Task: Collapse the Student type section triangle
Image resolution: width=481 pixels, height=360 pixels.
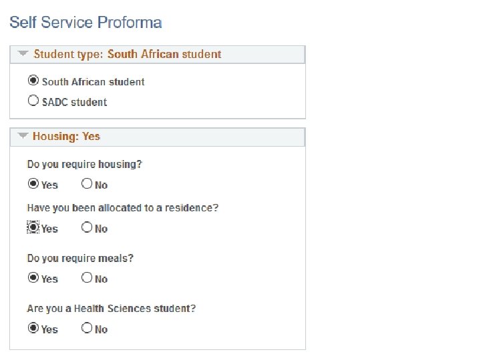Action: tap(23, 54)
